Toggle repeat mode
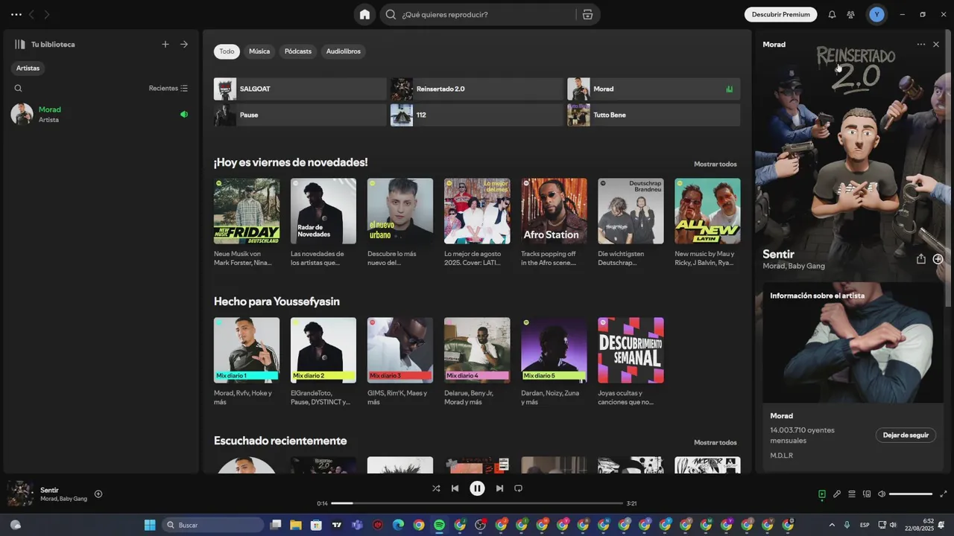Screen dimensions: 954x536 point(518,488)
